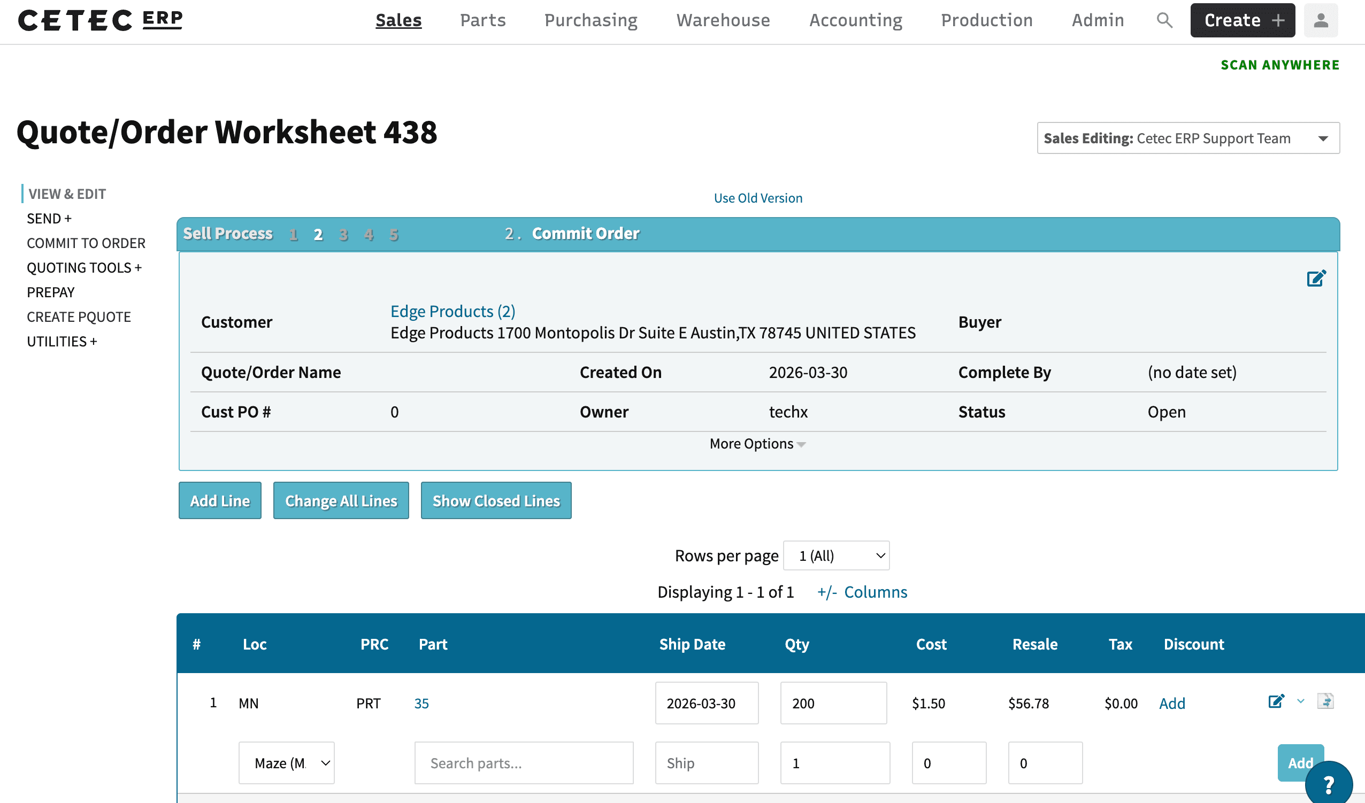
Task: Click Commit To Order in sidebar
Action: click(86, 243)
